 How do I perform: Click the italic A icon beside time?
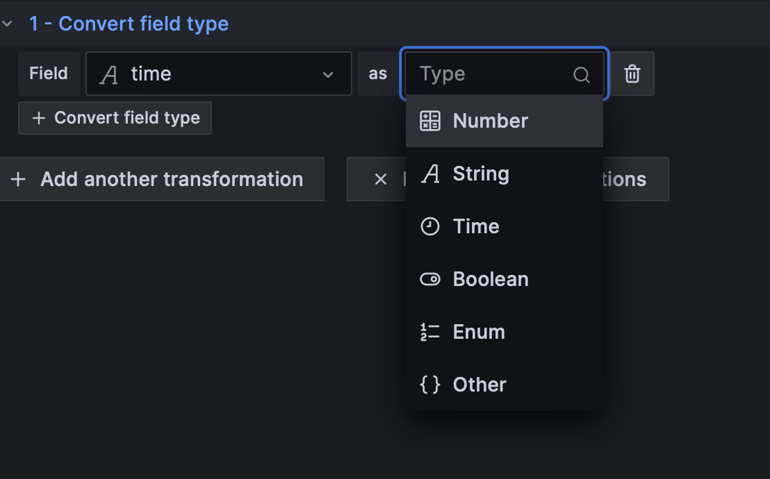click(x=108, y=74)
